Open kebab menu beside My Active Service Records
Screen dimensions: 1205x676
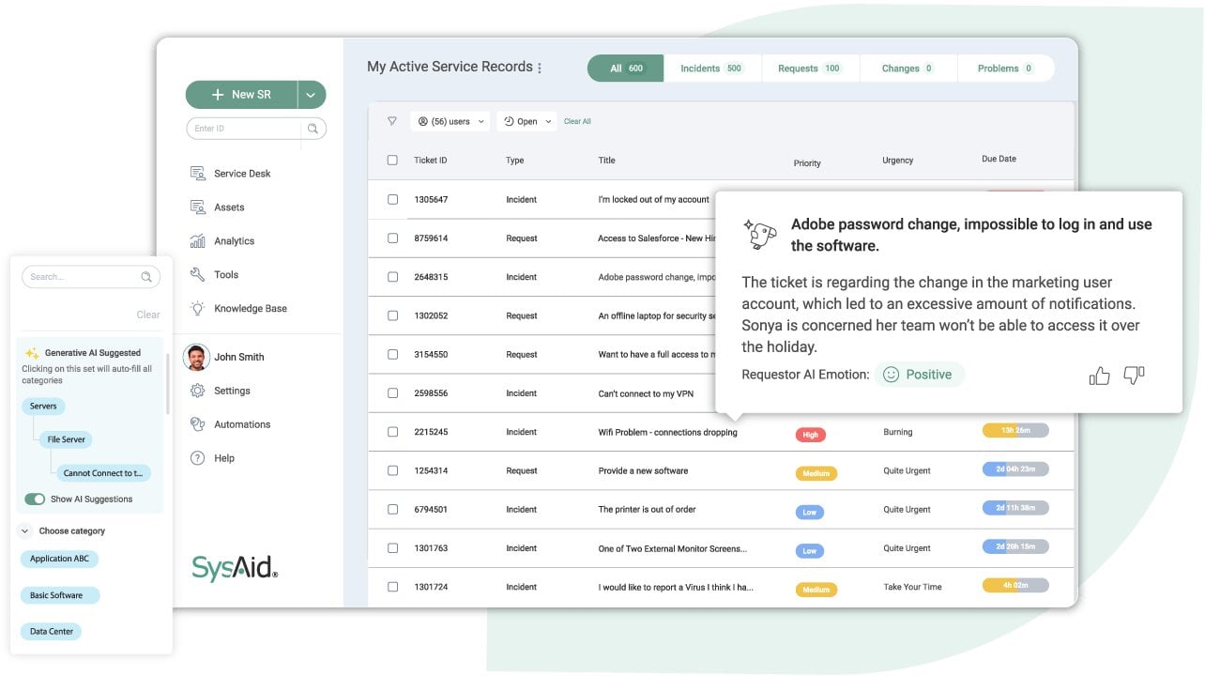tap(540, 68)
